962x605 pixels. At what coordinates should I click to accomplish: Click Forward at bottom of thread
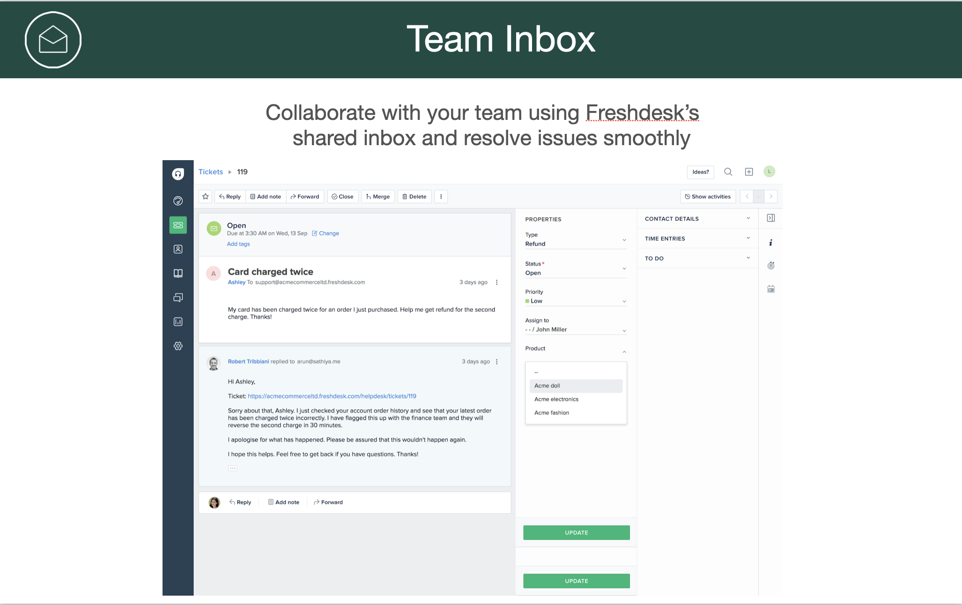328,502
